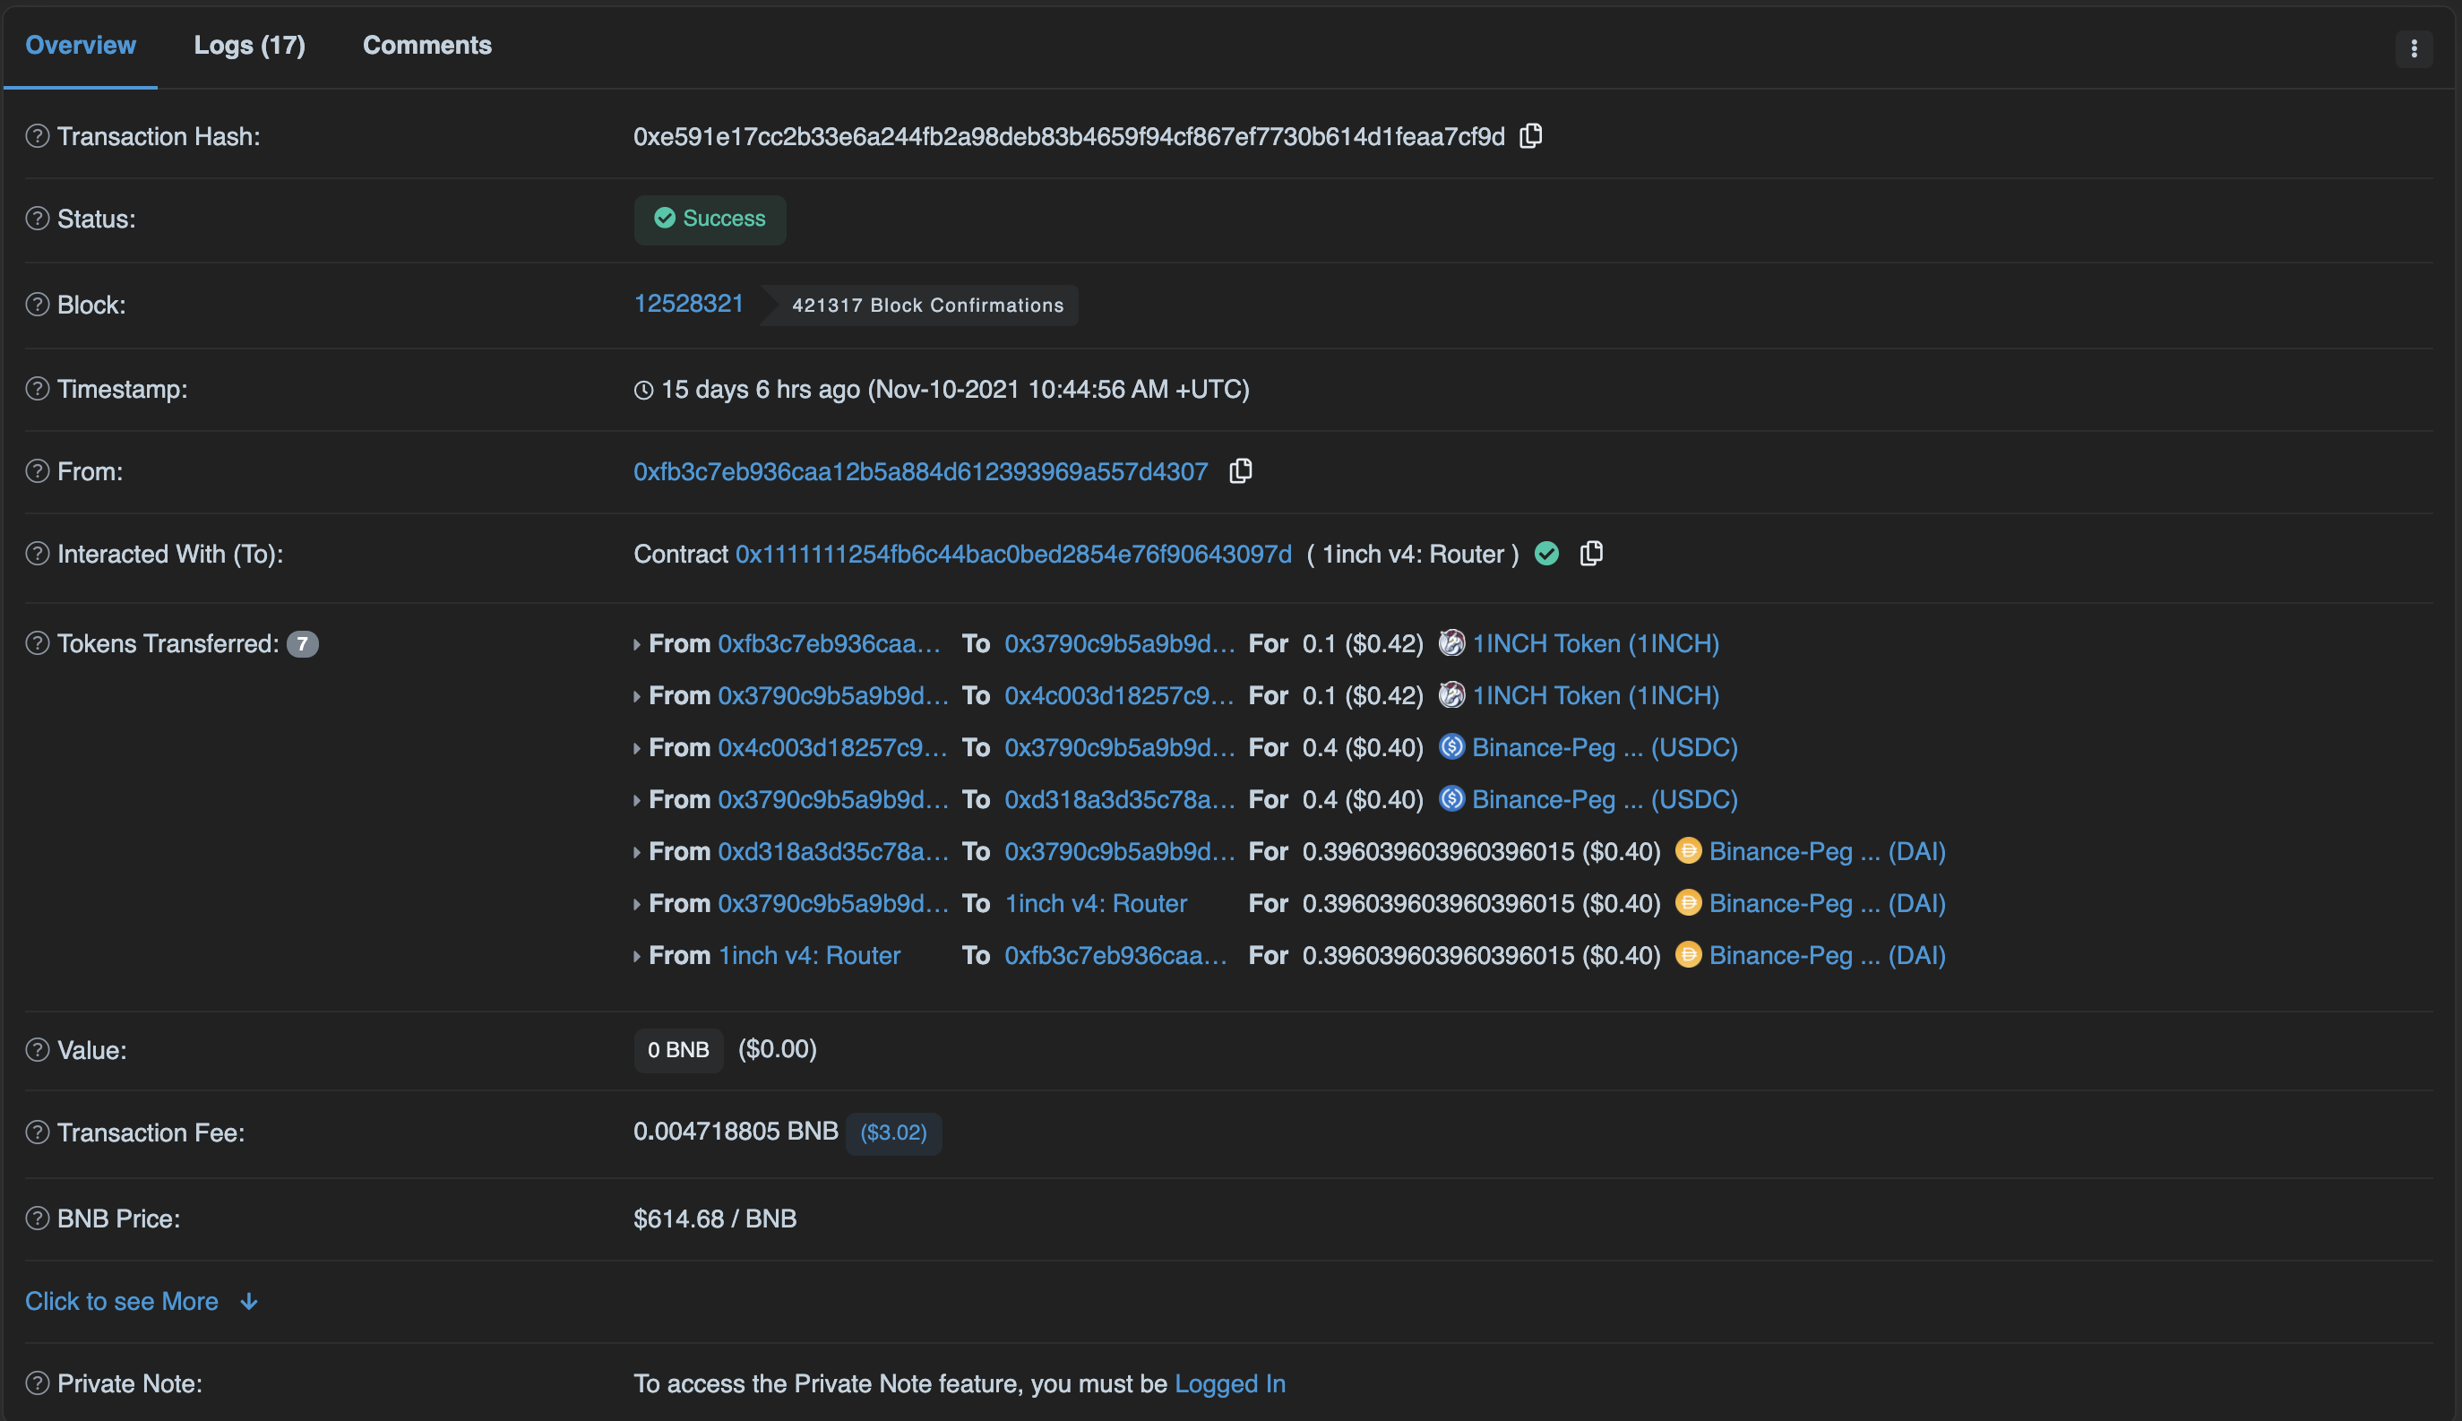Copy the From address
This screenshot has width=2462, height=1421.
click(1240, 471)
